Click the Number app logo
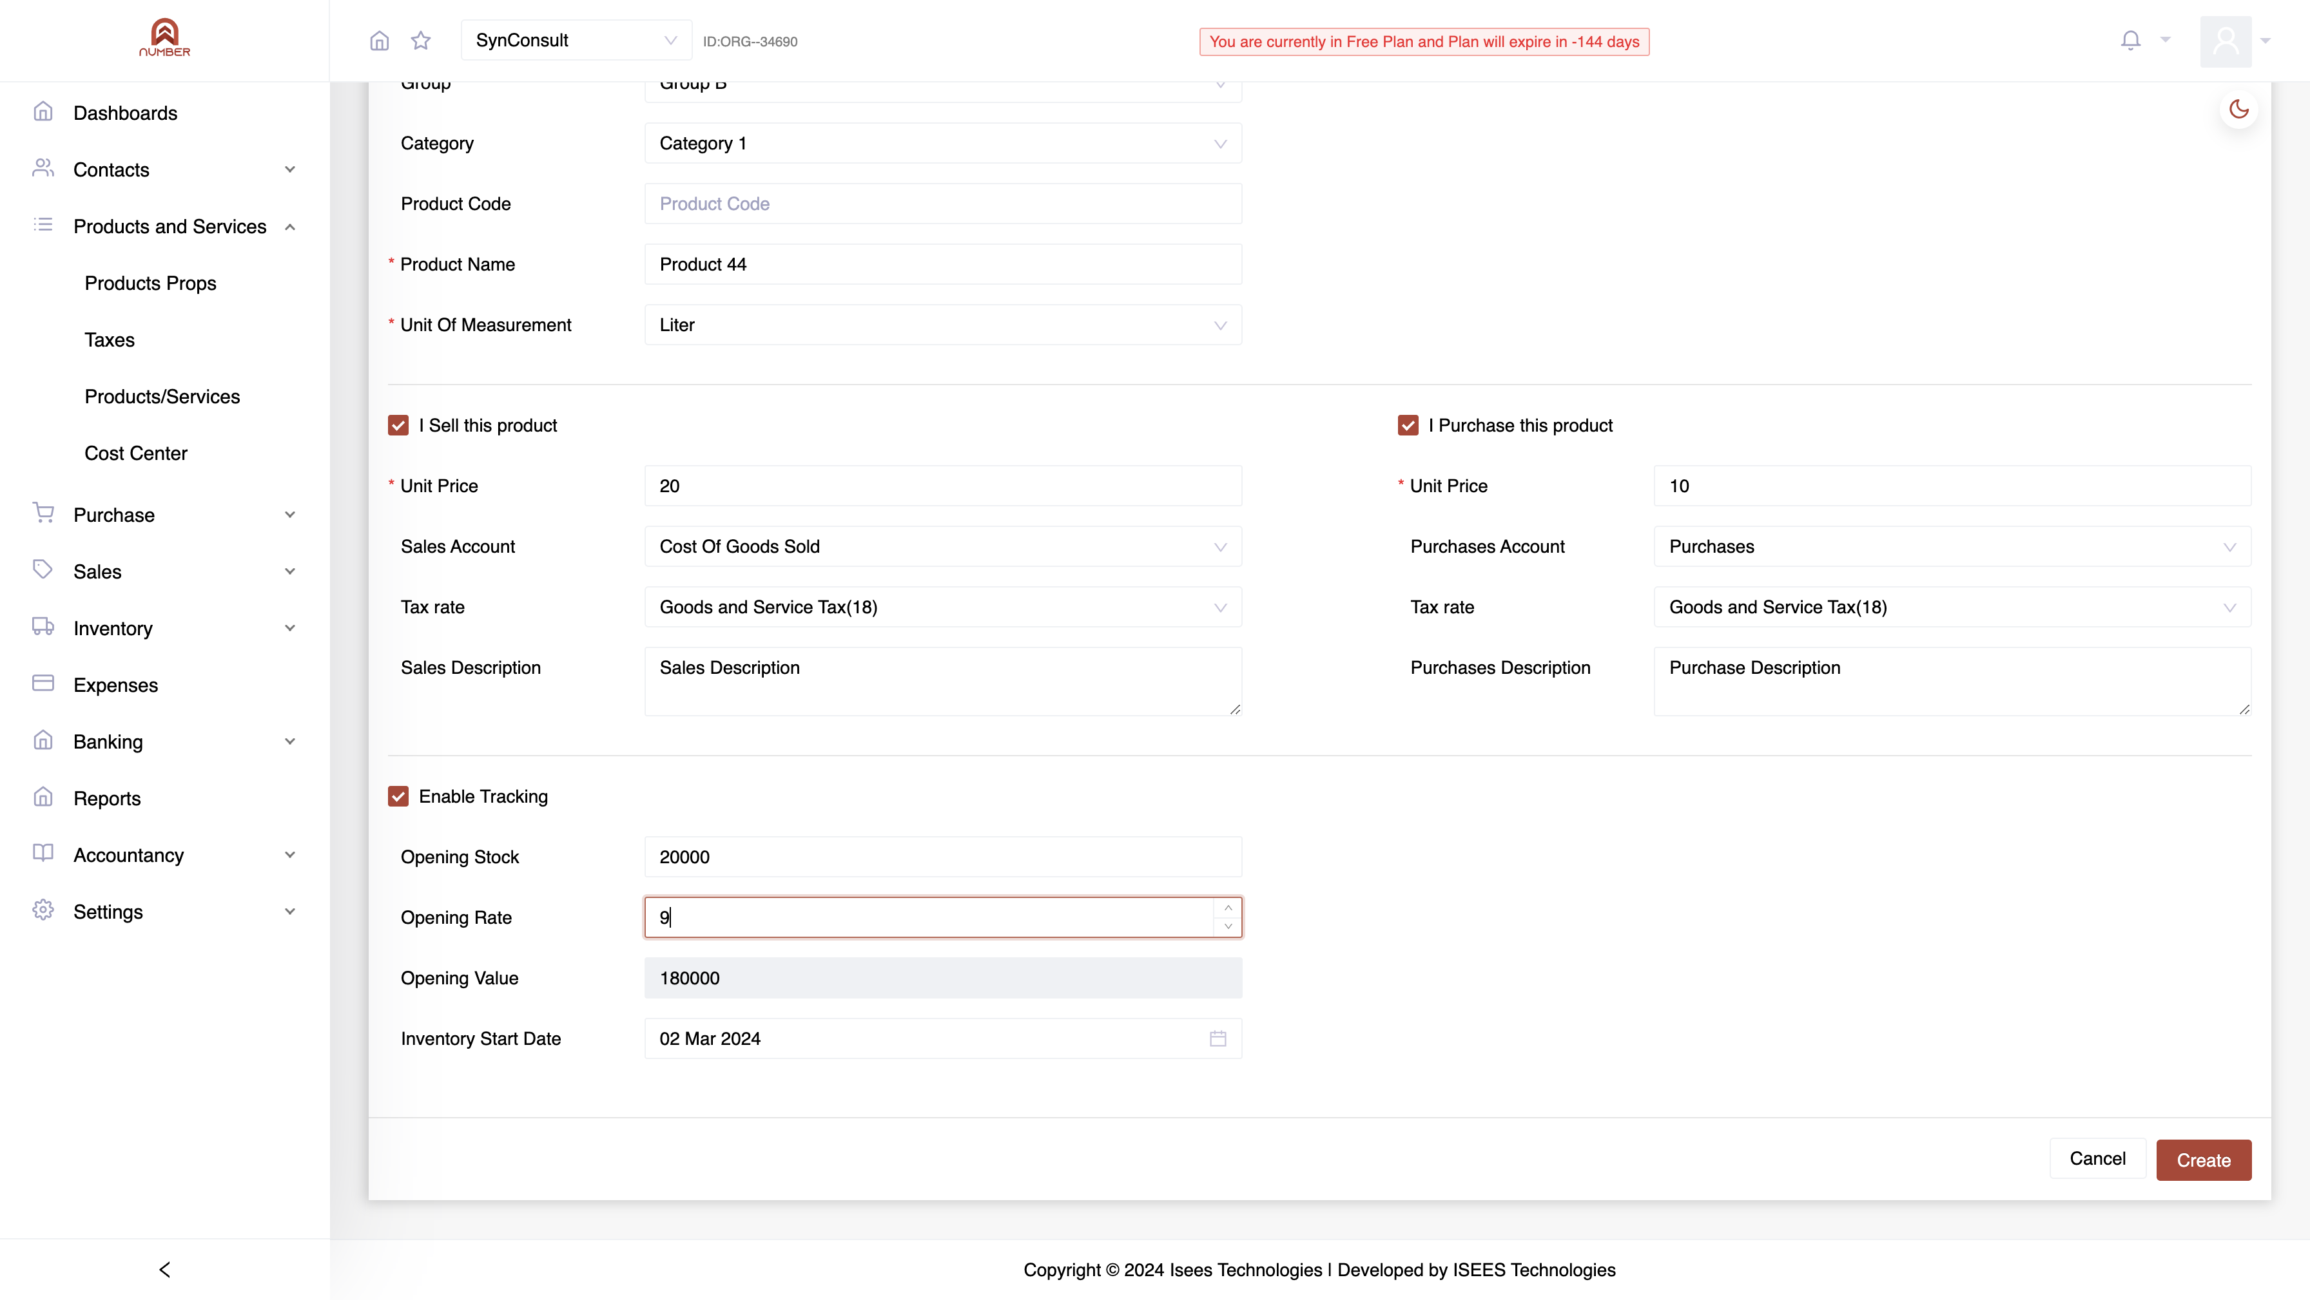 coord(164,37)
